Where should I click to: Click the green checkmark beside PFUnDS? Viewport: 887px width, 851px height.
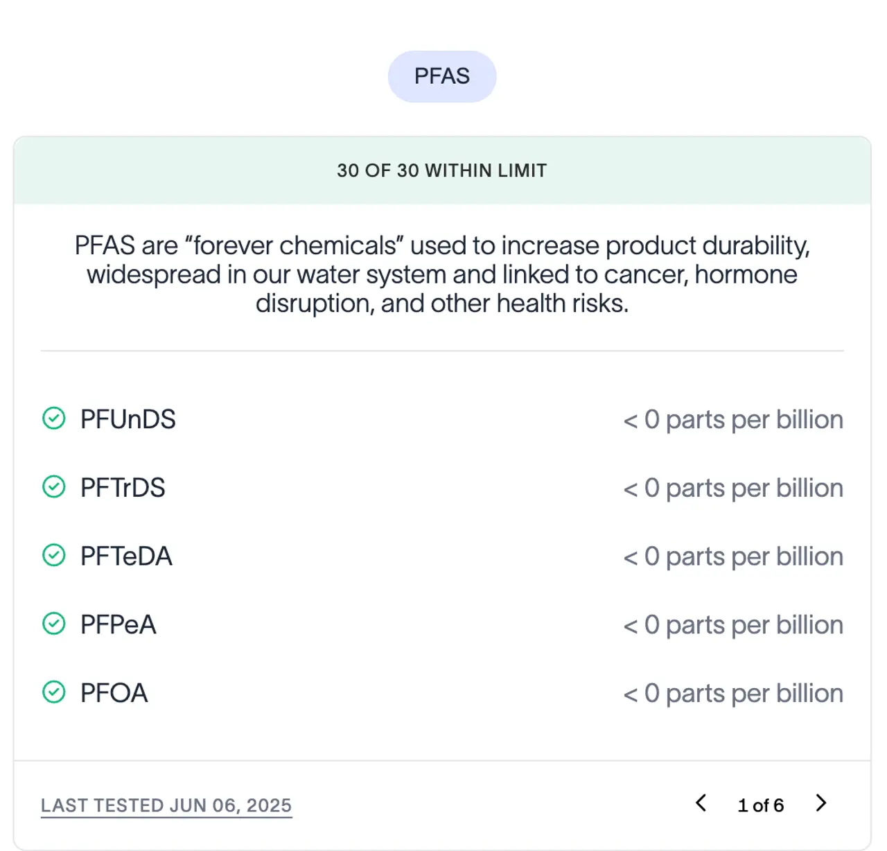pos(54,419)
